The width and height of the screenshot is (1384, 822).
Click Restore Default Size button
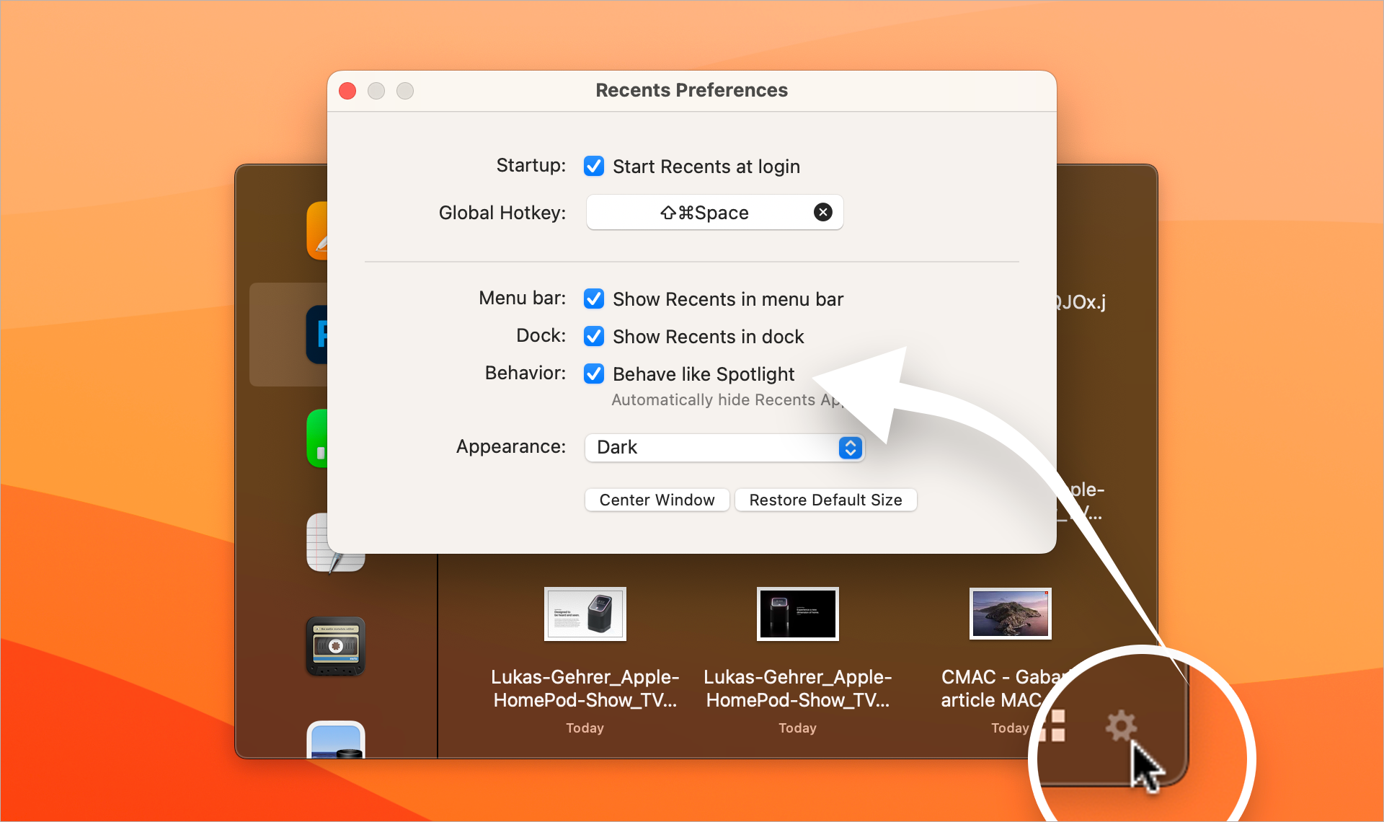pos(826,500)
